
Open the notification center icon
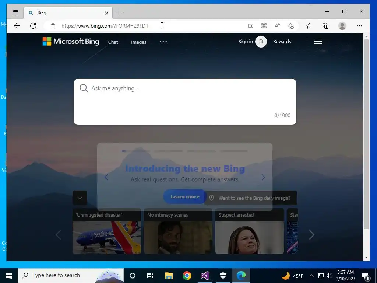(x=366, y=276)
